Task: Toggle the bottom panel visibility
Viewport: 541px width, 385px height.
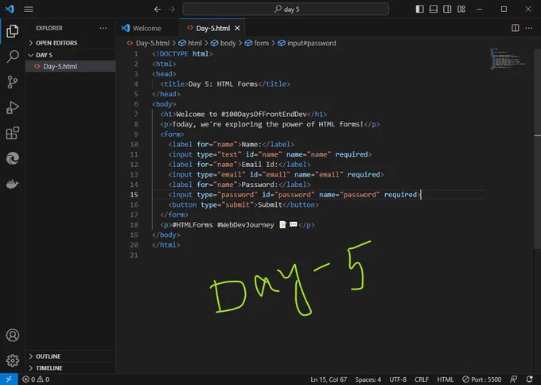Action: [434, 9]
